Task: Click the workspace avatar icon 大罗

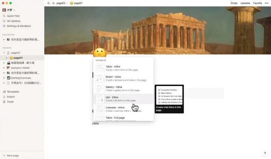Action: click(x=4, y=10)
